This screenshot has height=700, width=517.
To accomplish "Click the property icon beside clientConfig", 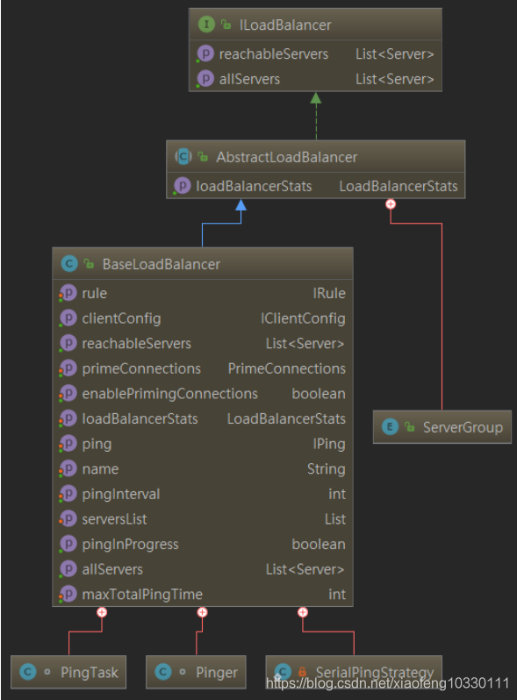I will point(68,318).
